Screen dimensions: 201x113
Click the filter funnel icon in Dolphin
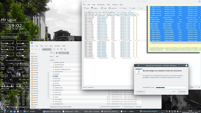58,49
